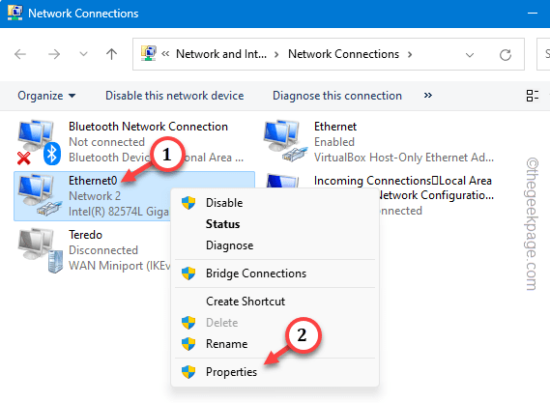Go up one level with up arrow
550x403 pixels.
(x=111, y=54)
